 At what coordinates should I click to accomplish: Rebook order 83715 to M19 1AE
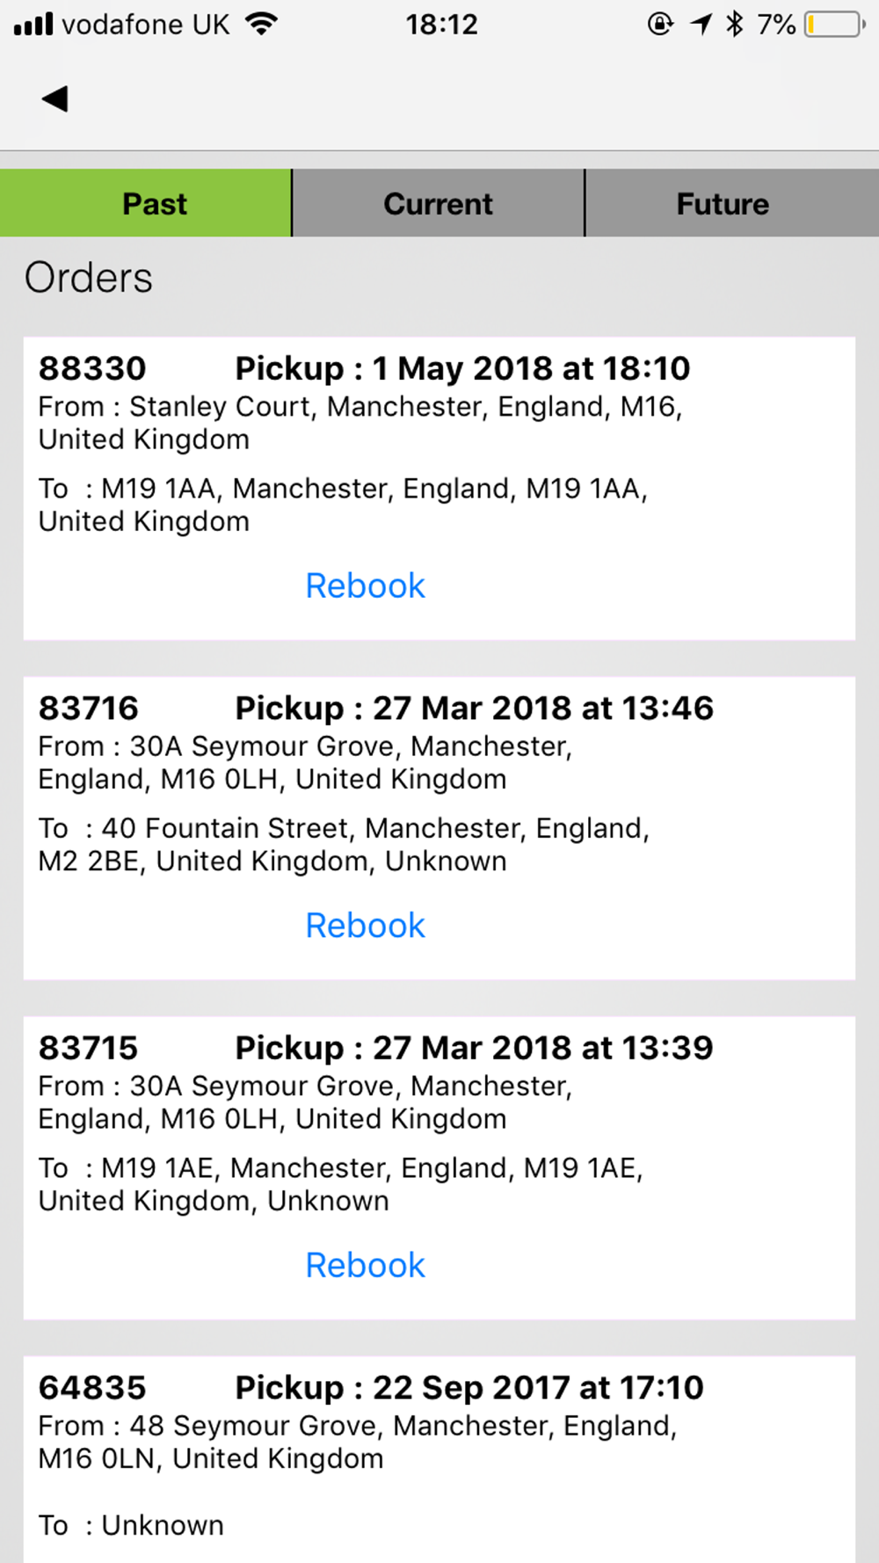[365, 1265]
